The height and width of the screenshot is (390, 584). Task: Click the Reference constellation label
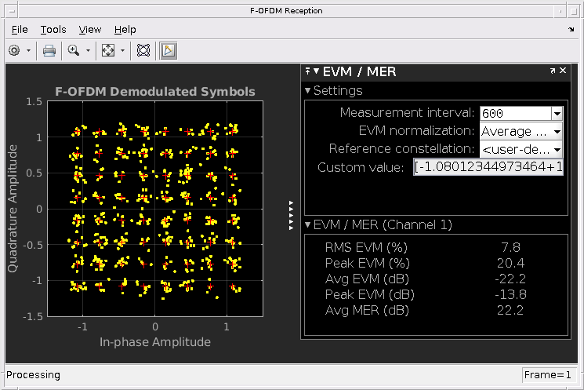tap(401, 149)
